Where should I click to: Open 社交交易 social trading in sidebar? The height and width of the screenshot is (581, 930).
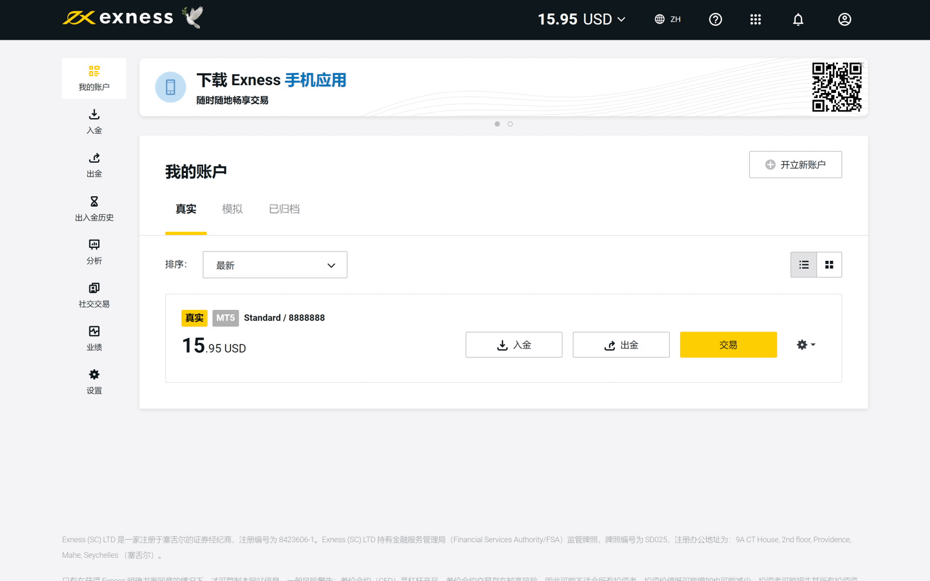[x=94, y=295]
